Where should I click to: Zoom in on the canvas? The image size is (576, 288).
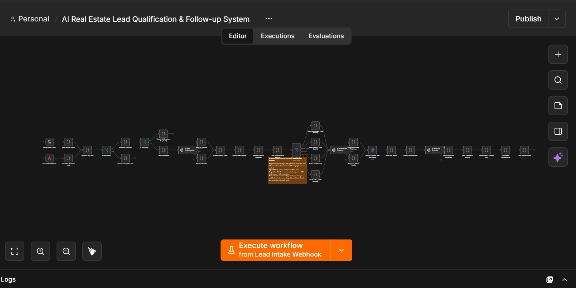pos(40,251)
